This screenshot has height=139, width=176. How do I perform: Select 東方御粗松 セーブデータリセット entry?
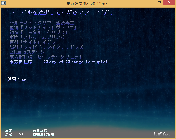pyautogui.click(x=46, y=57)
